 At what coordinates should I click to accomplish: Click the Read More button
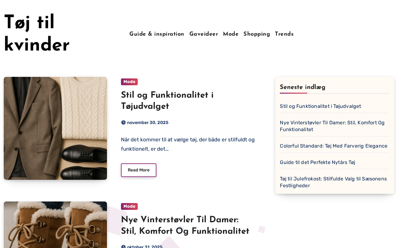click(139, 170)
